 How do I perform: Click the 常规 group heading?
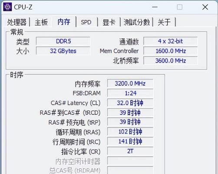[x=17, y=32]
